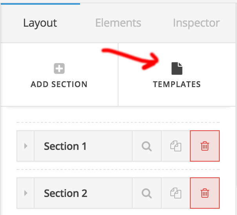This screenshot has height=215, width=237.
Task: Duplicate Section 2 using copy icon
Action: click(175, 193)
